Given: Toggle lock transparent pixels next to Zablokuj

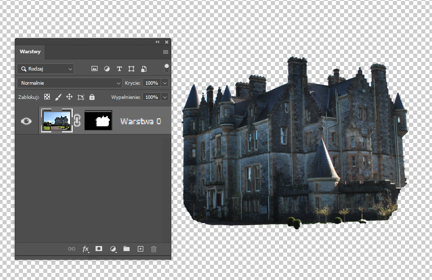Looking at the screenshot, I should [x=47, y=97].
